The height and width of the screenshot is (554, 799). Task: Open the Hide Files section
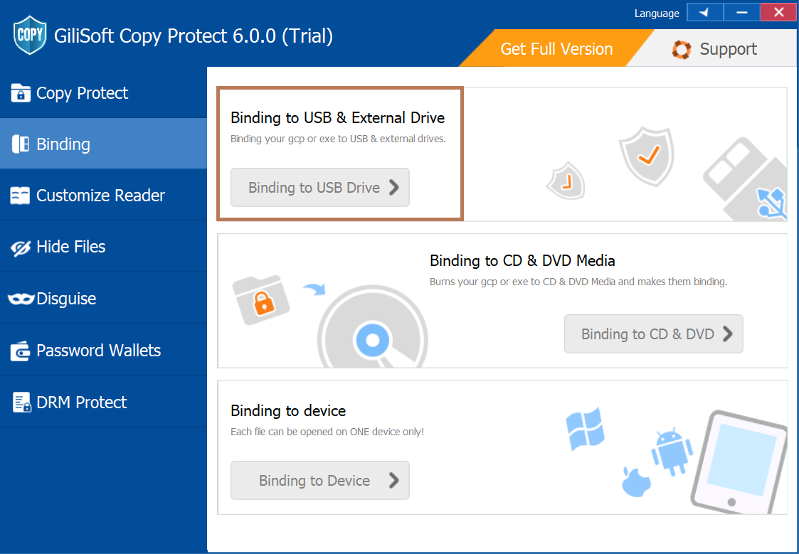[x=103, y=247]
